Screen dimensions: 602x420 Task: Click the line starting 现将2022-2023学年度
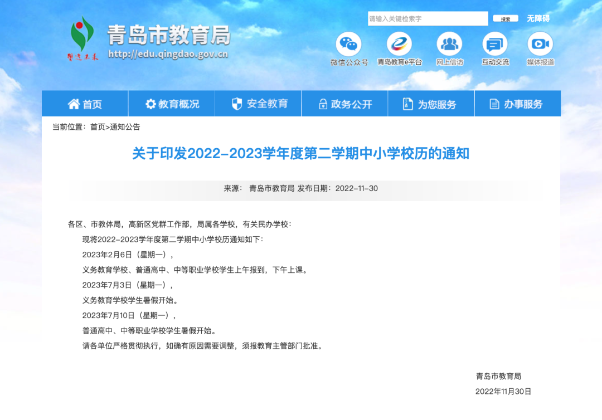tap(173, 240)
